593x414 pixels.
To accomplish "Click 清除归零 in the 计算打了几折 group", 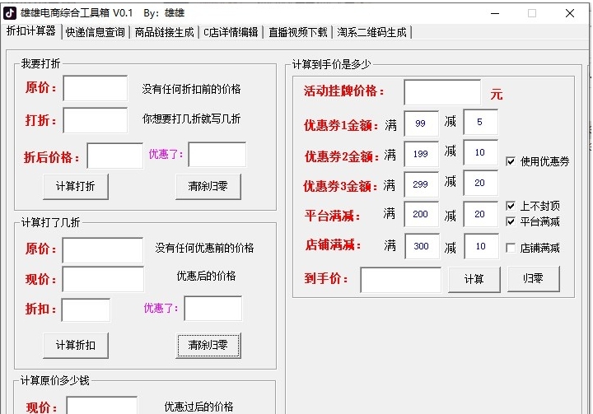I will tap(208, 345).
